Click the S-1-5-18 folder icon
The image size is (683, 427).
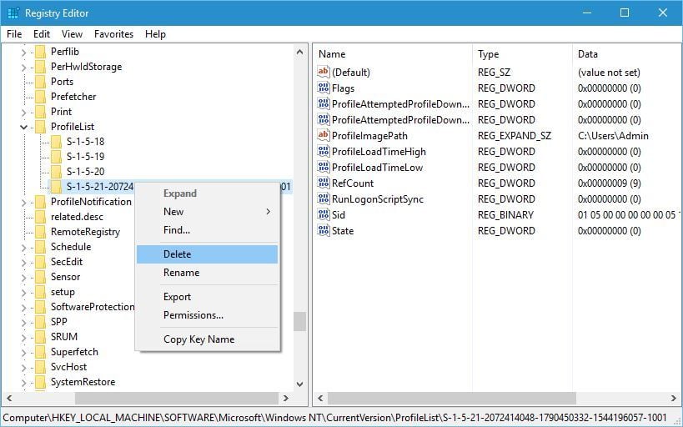click(56, 142)
